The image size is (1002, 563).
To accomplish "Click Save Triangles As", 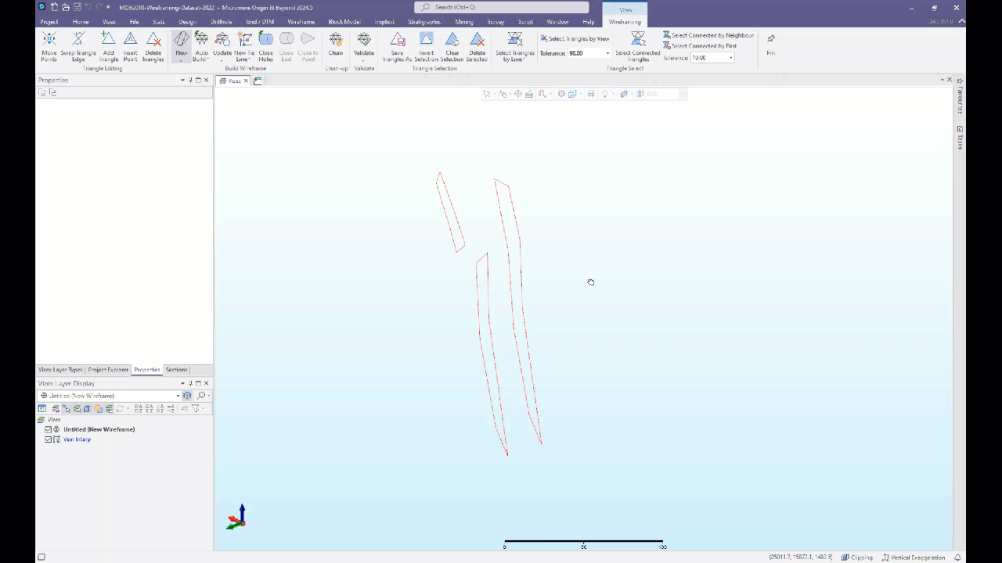I will click(x=397, y=47).
